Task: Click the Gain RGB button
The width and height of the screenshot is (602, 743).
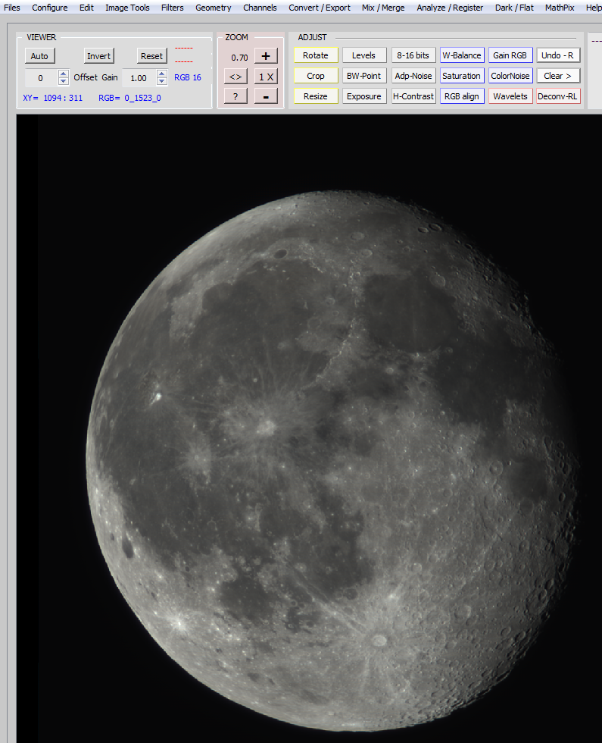Action: pyautogui.click(x=510, y=55)
